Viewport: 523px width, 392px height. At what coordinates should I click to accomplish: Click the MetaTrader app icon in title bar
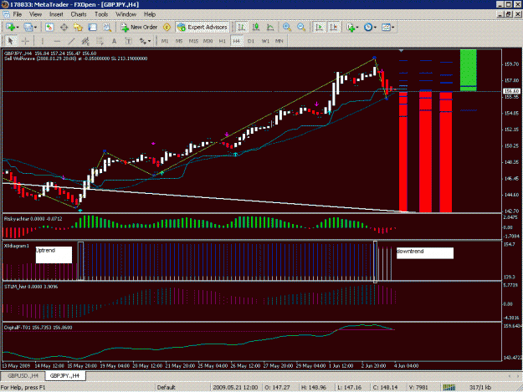(x=5, y=4)
